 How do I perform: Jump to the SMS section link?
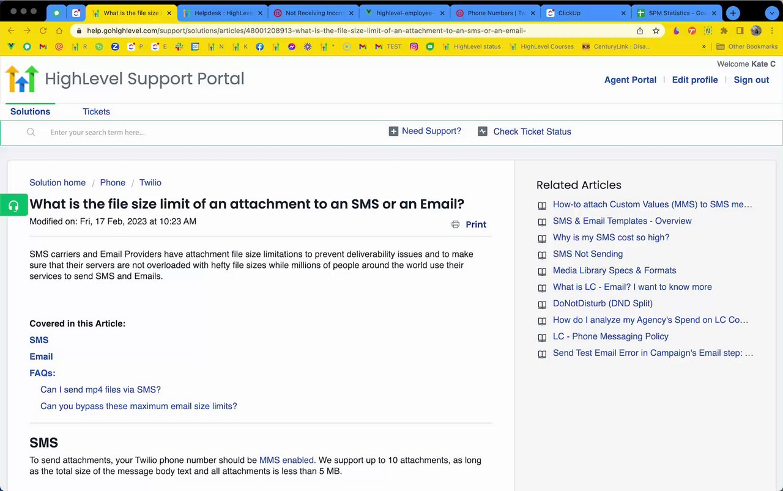pos(39,340)
